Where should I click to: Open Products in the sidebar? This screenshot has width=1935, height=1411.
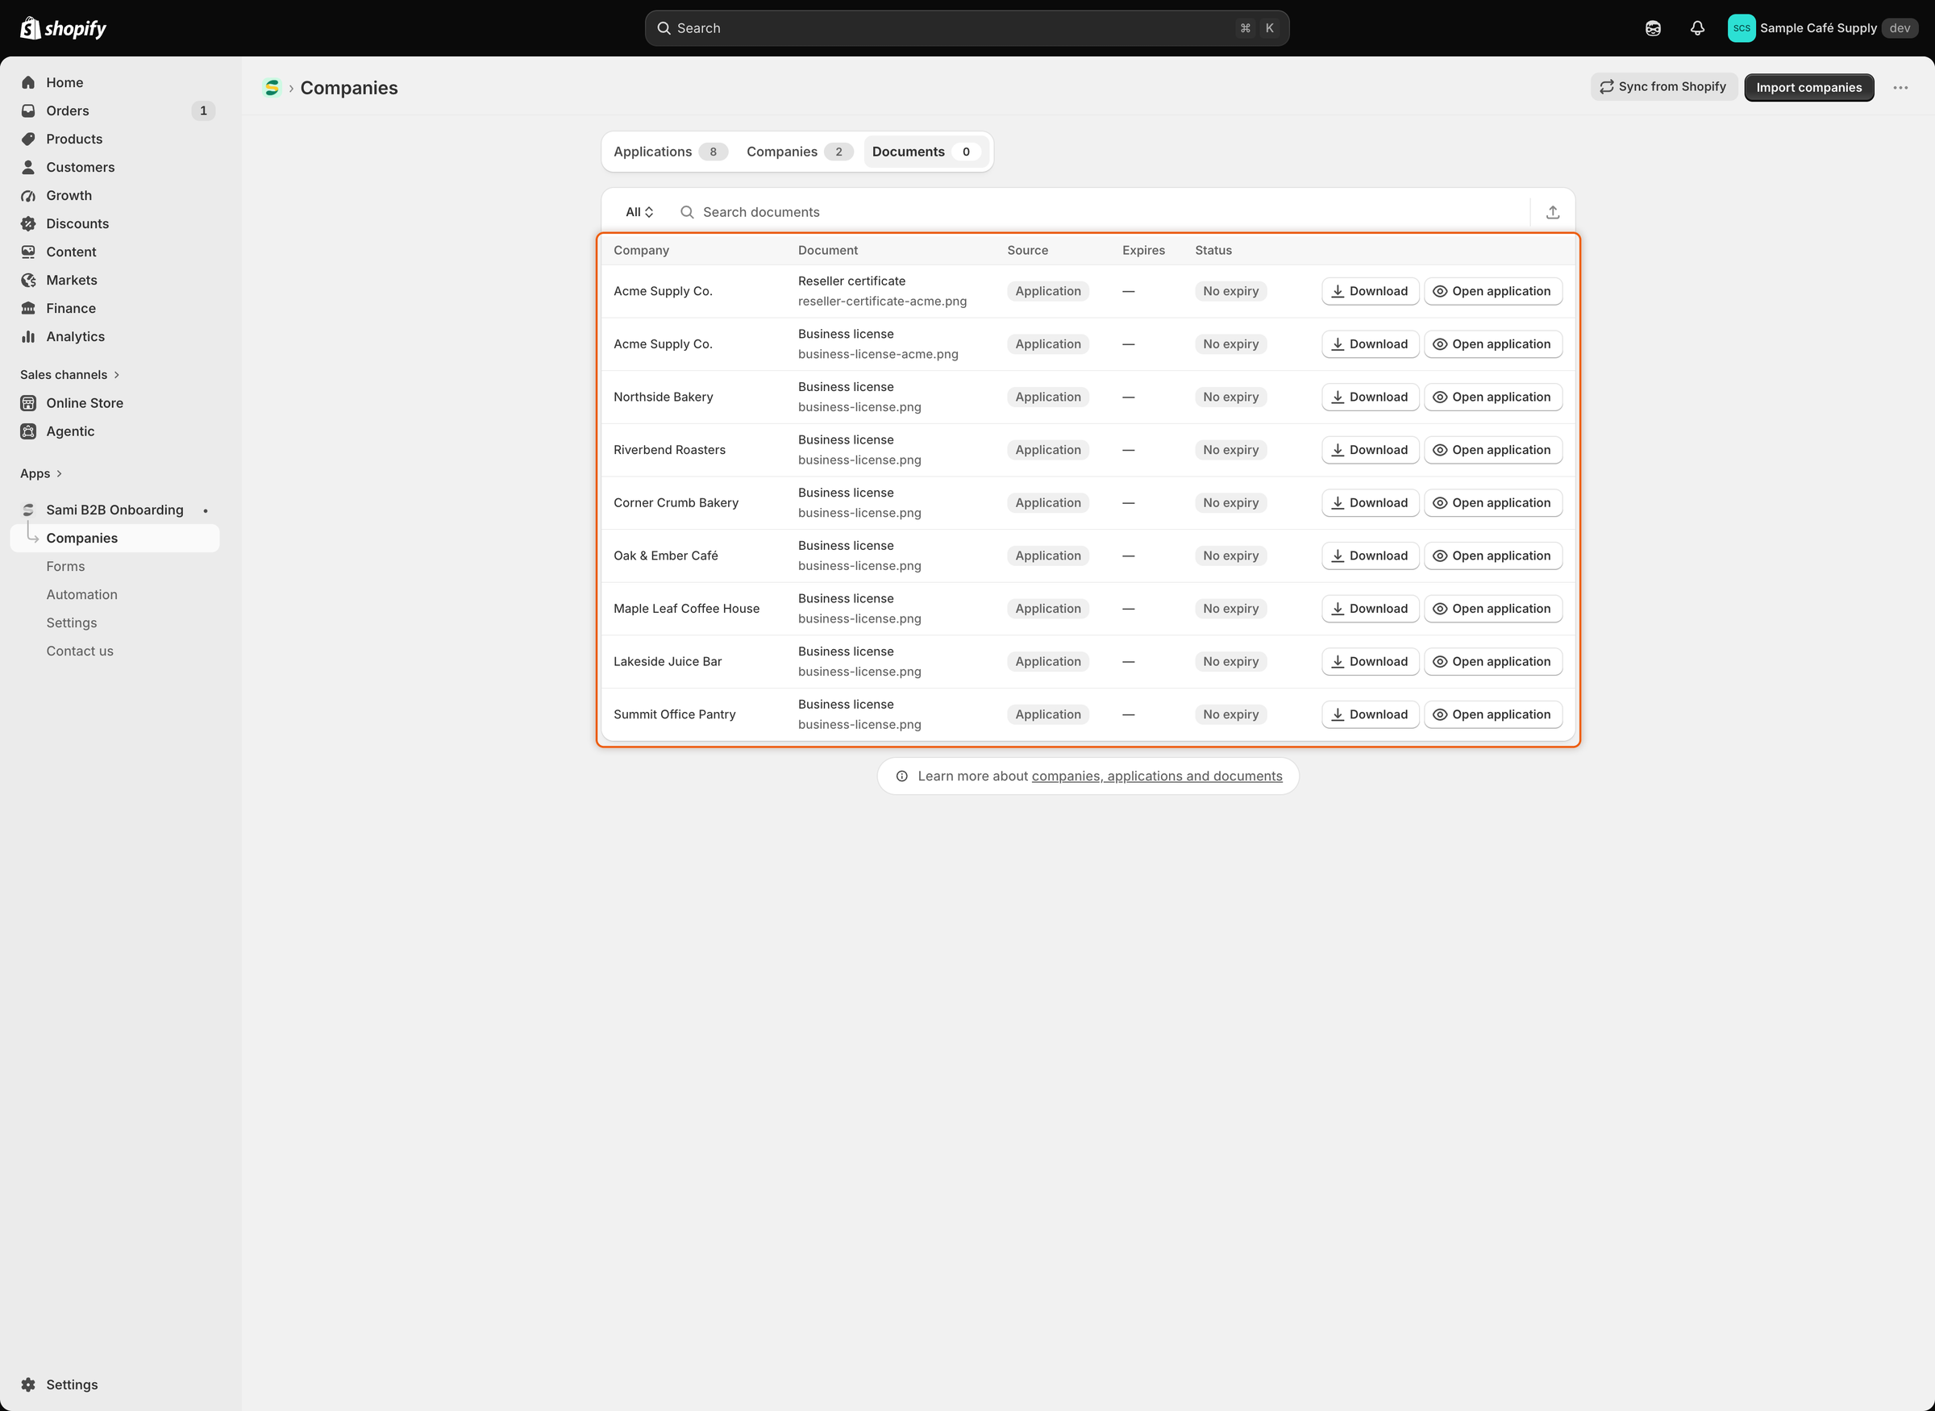115,139
